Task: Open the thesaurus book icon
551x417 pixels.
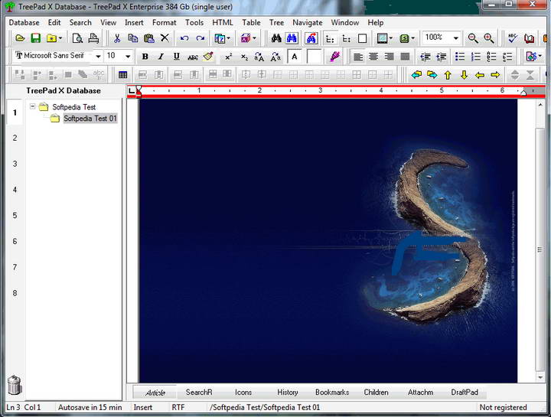Action: pos(529,38)
